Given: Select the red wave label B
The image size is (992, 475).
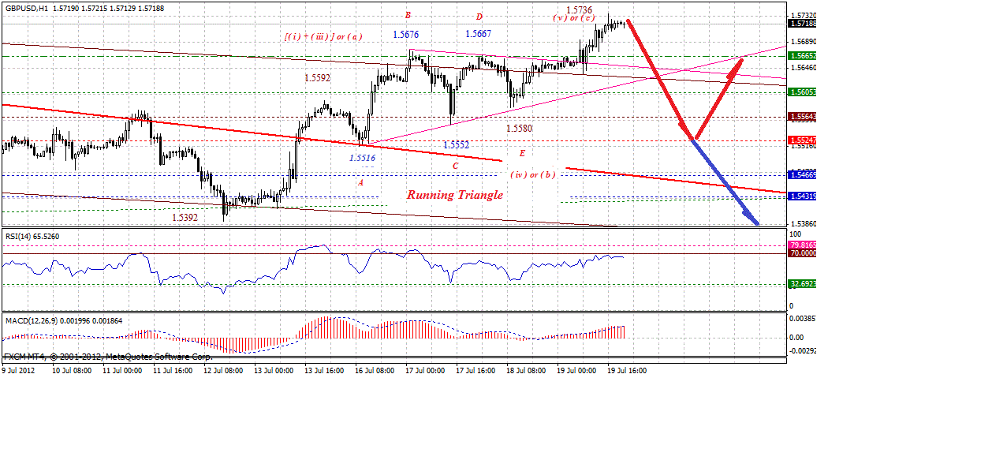Looking at the screenshot, I should pos(408,15).
